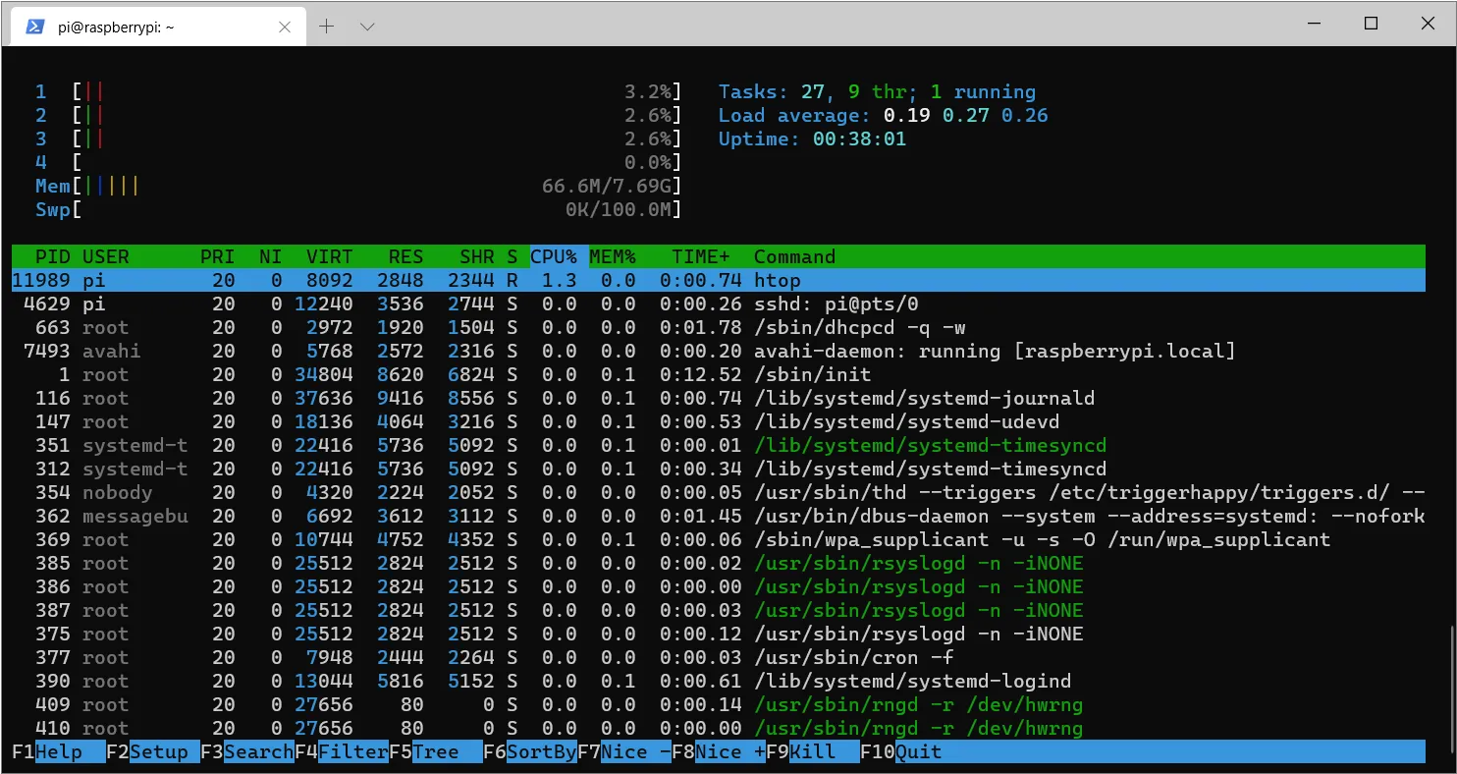Click F7 Nice - in the footer
Viewport: 1457px width, 774px height.
click(624, 751)
